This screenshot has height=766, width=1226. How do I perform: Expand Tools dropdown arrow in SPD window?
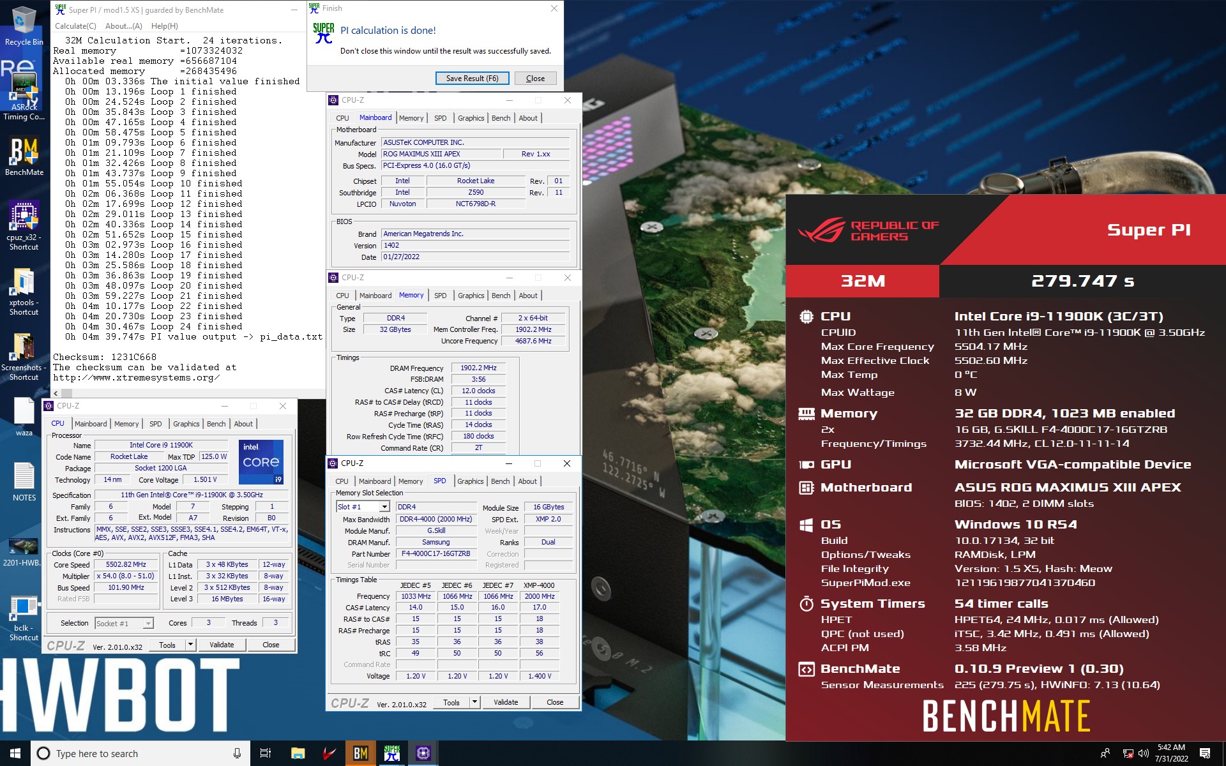474,702
